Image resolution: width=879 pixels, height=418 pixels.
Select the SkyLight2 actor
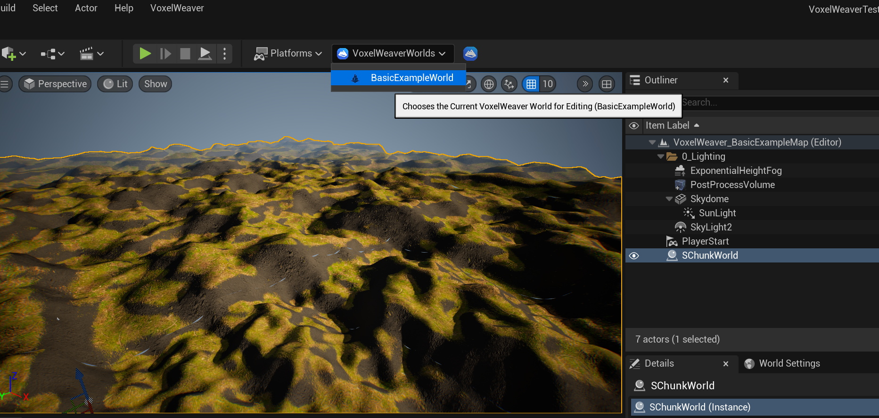711,227
